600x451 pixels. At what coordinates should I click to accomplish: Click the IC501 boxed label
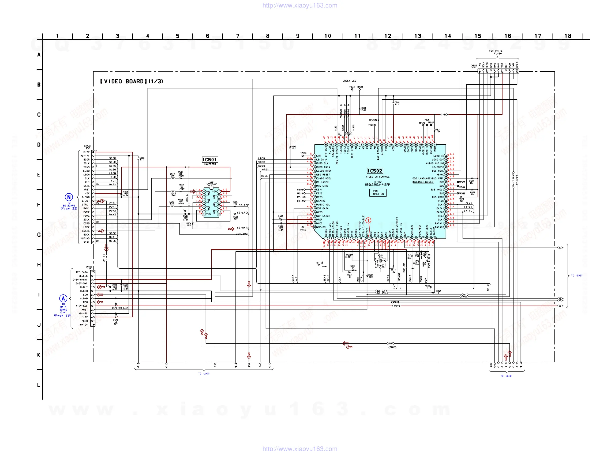pyautogui.click(x=210, y=159)
